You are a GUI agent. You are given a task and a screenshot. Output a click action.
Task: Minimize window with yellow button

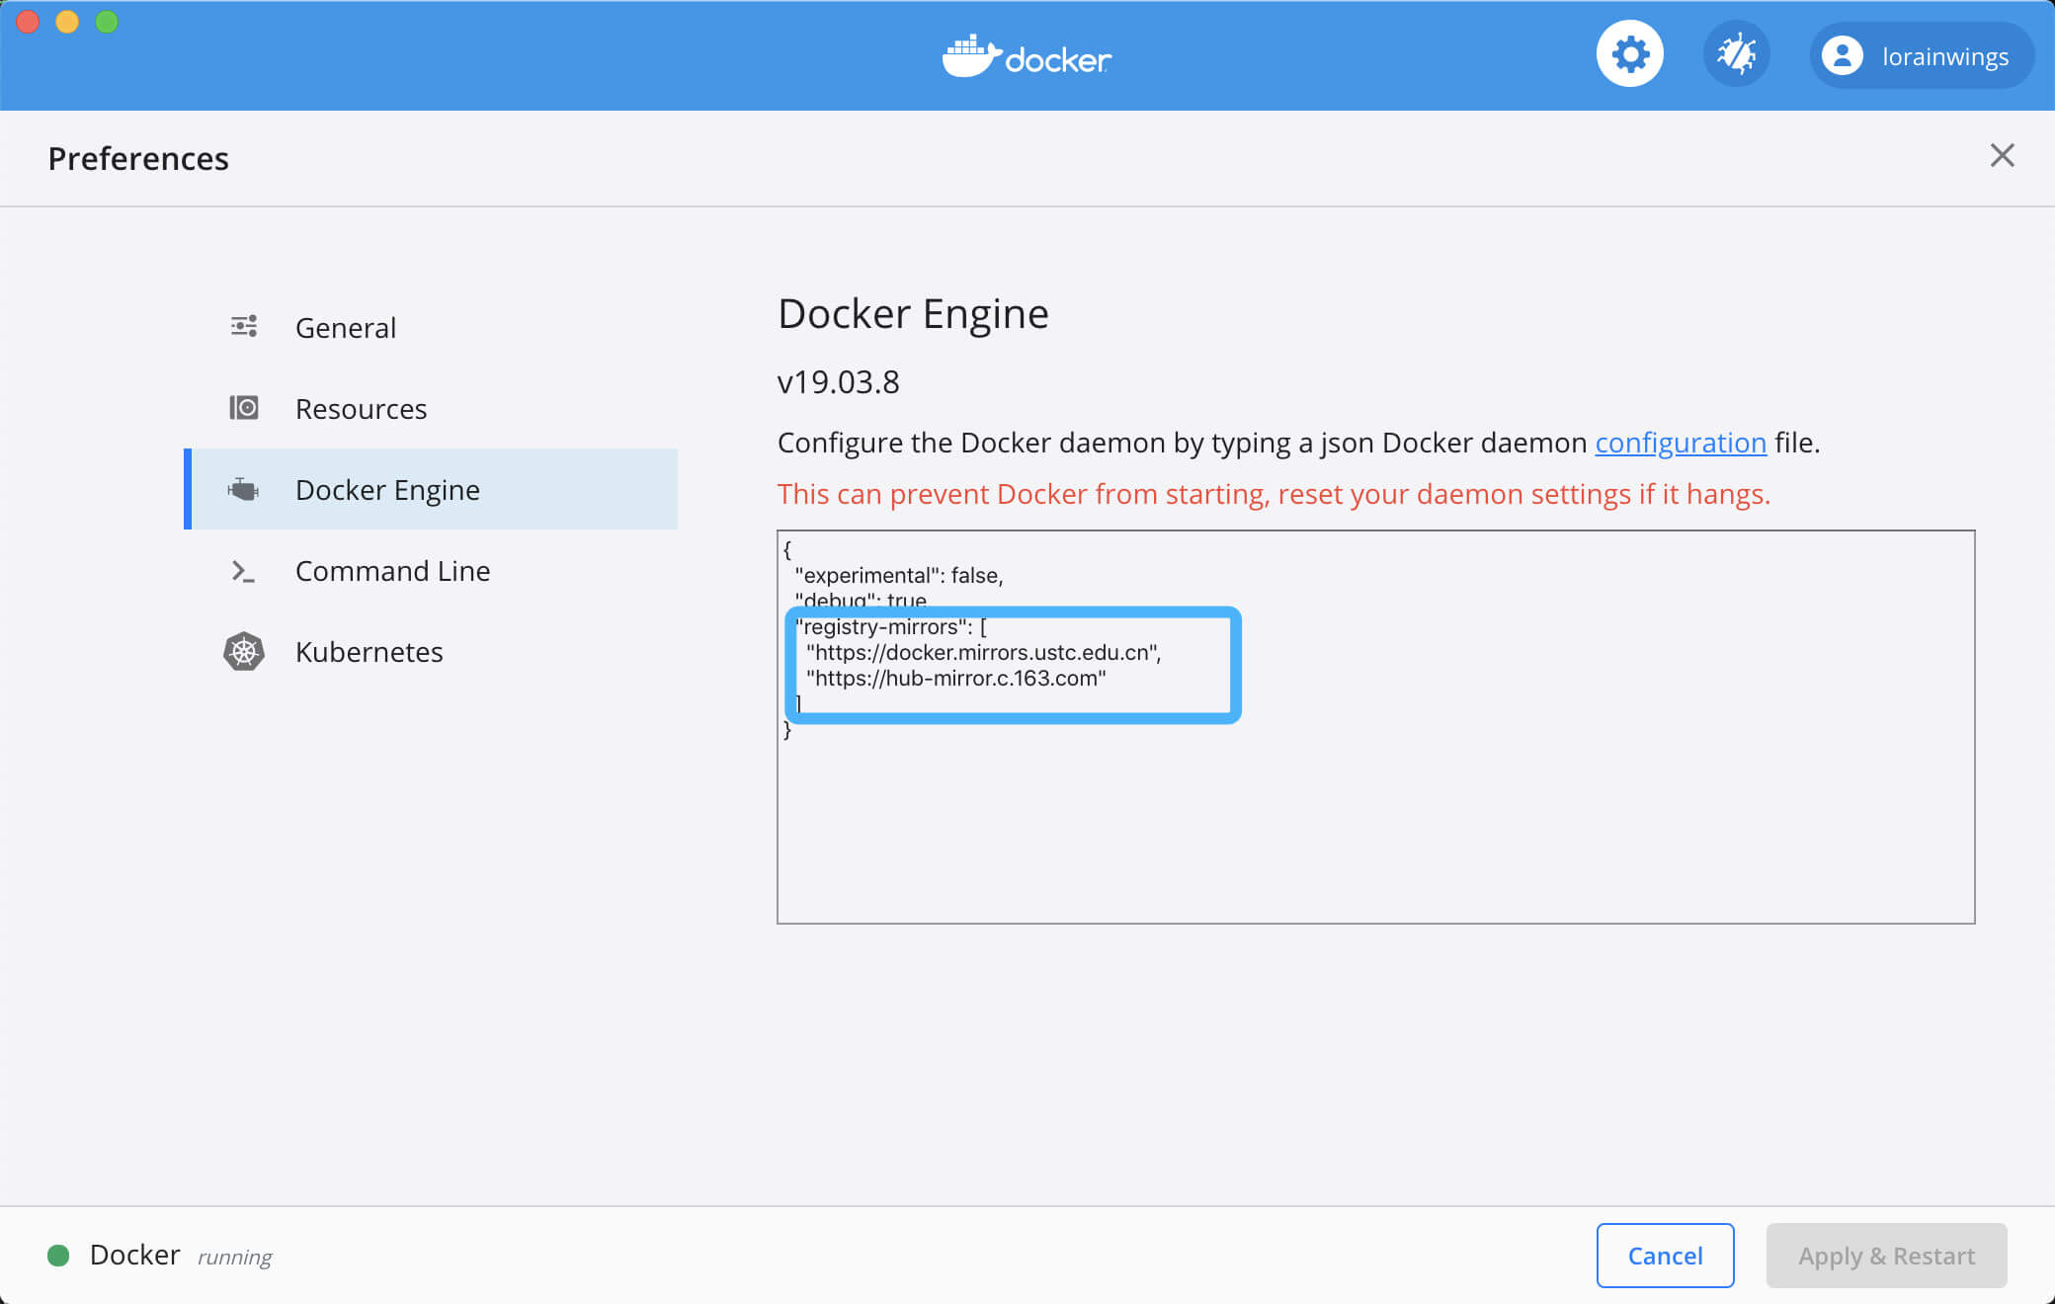click(x=67, y=22)
